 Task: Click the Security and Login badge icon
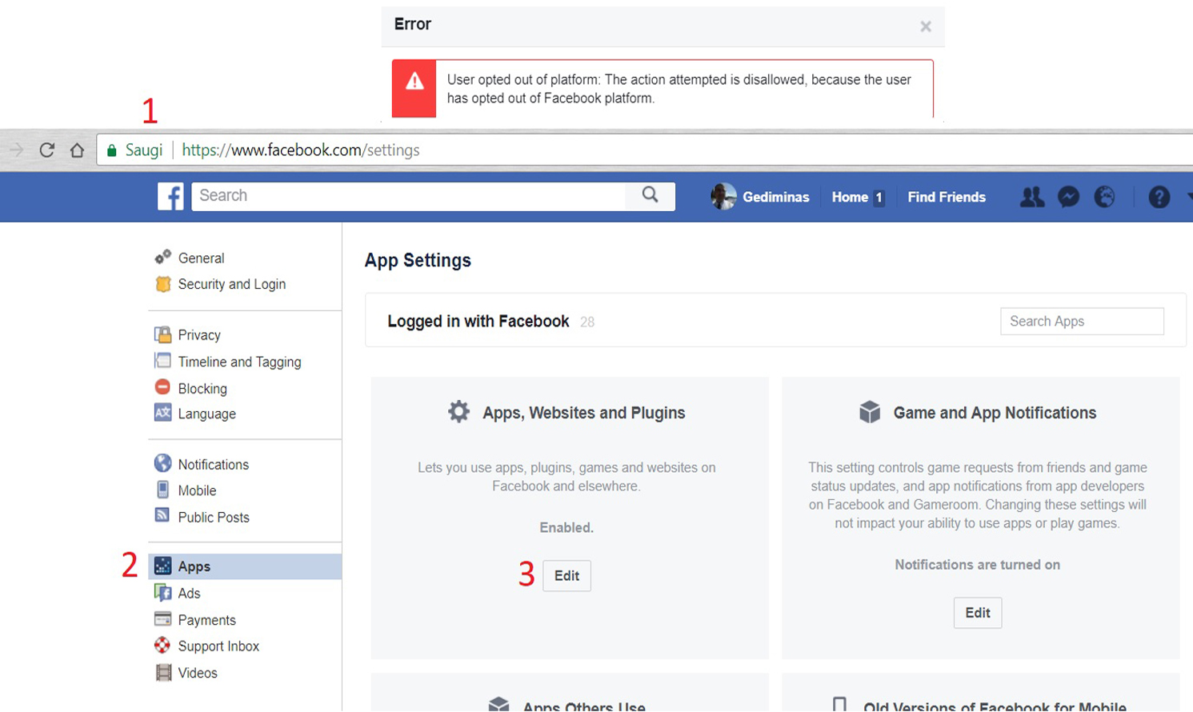tap(163, 284)
